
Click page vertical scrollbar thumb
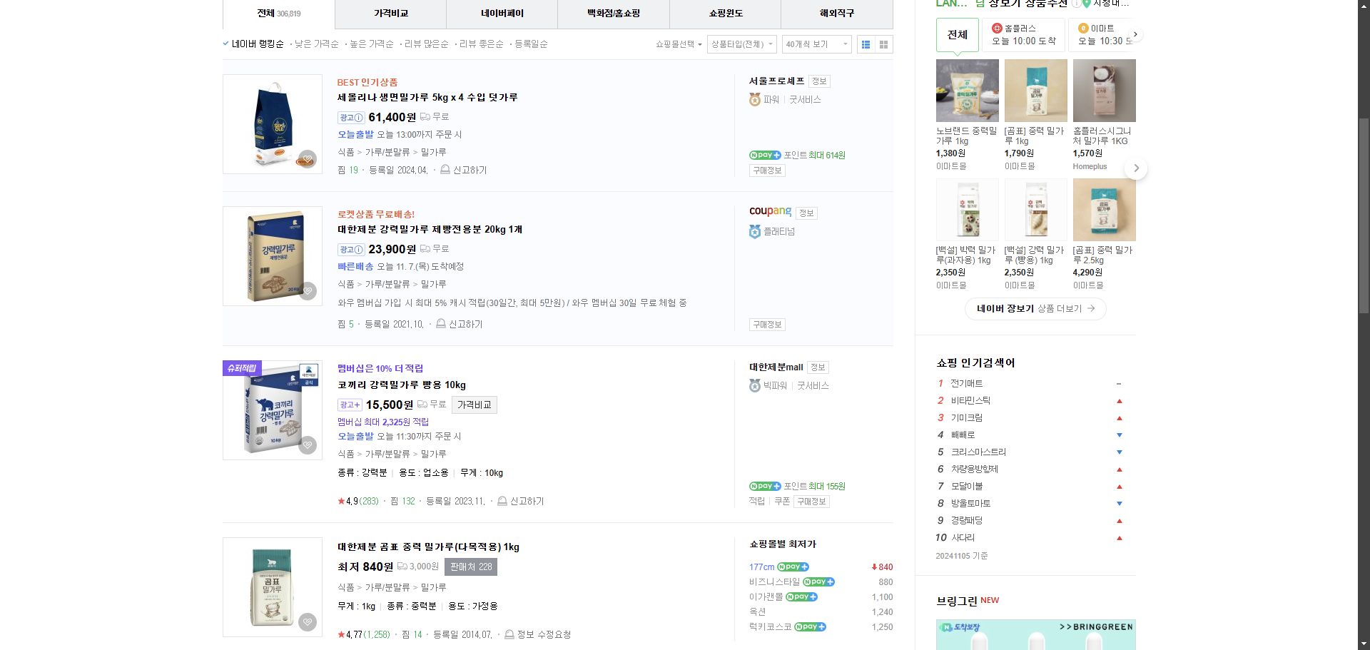pos(1364,215)
